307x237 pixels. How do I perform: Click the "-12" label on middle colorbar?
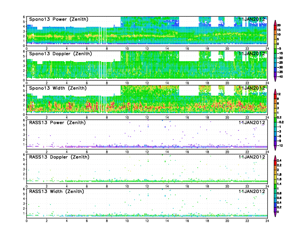[280, 146]
